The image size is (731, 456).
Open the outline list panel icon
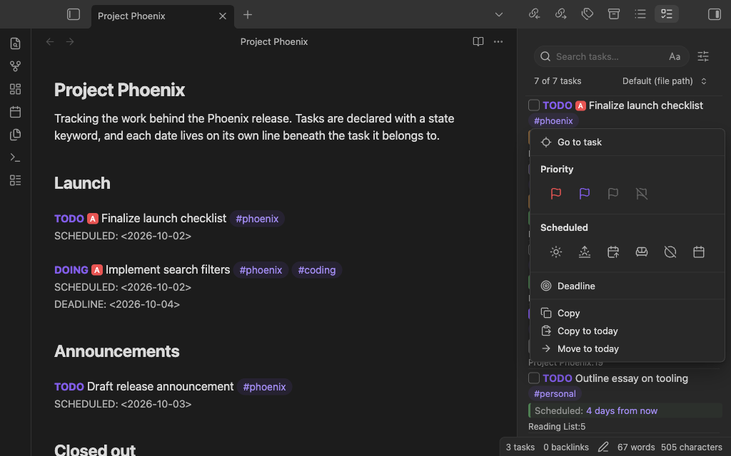point(640,14)
